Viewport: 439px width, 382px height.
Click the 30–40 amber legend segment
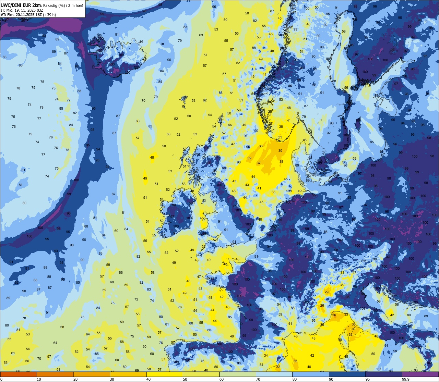tap(128, 374)
